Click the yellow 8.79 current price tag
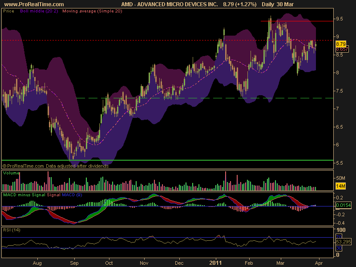The image size is (356, 267). [x=341, y=44]
